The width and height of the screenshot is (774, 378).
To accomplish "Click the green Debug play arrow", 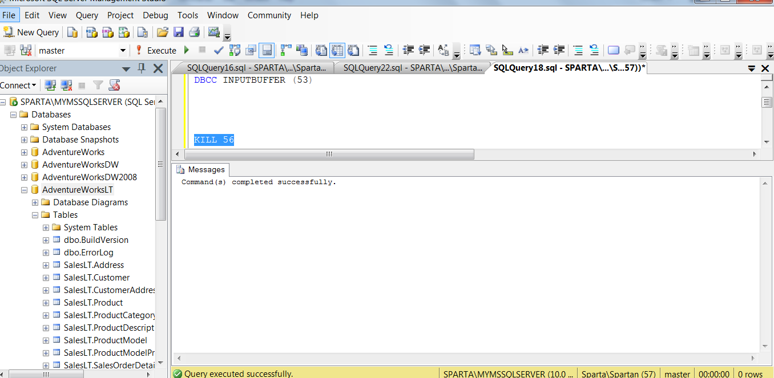I will (186, 51).
